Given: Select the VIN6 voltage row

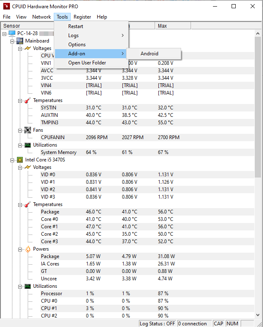Looking at the screenshot, I should pos(147,93).
